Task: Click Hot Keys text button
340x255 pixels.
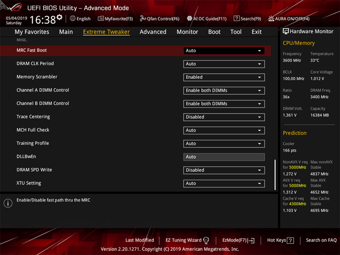Action: pos(276,240)
